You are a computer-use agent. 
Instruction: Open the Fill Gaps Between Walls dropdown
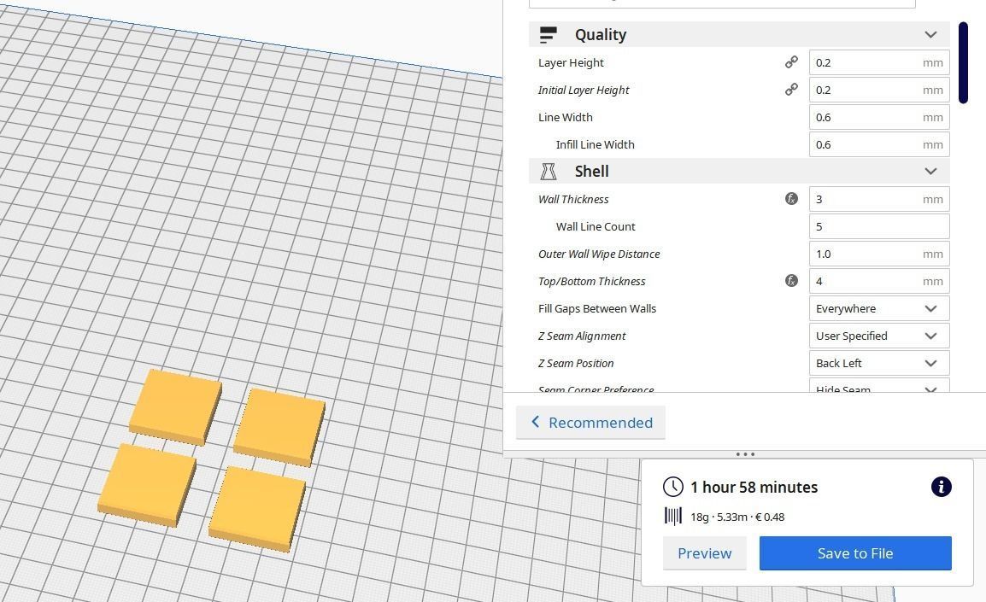pos(878,308)
